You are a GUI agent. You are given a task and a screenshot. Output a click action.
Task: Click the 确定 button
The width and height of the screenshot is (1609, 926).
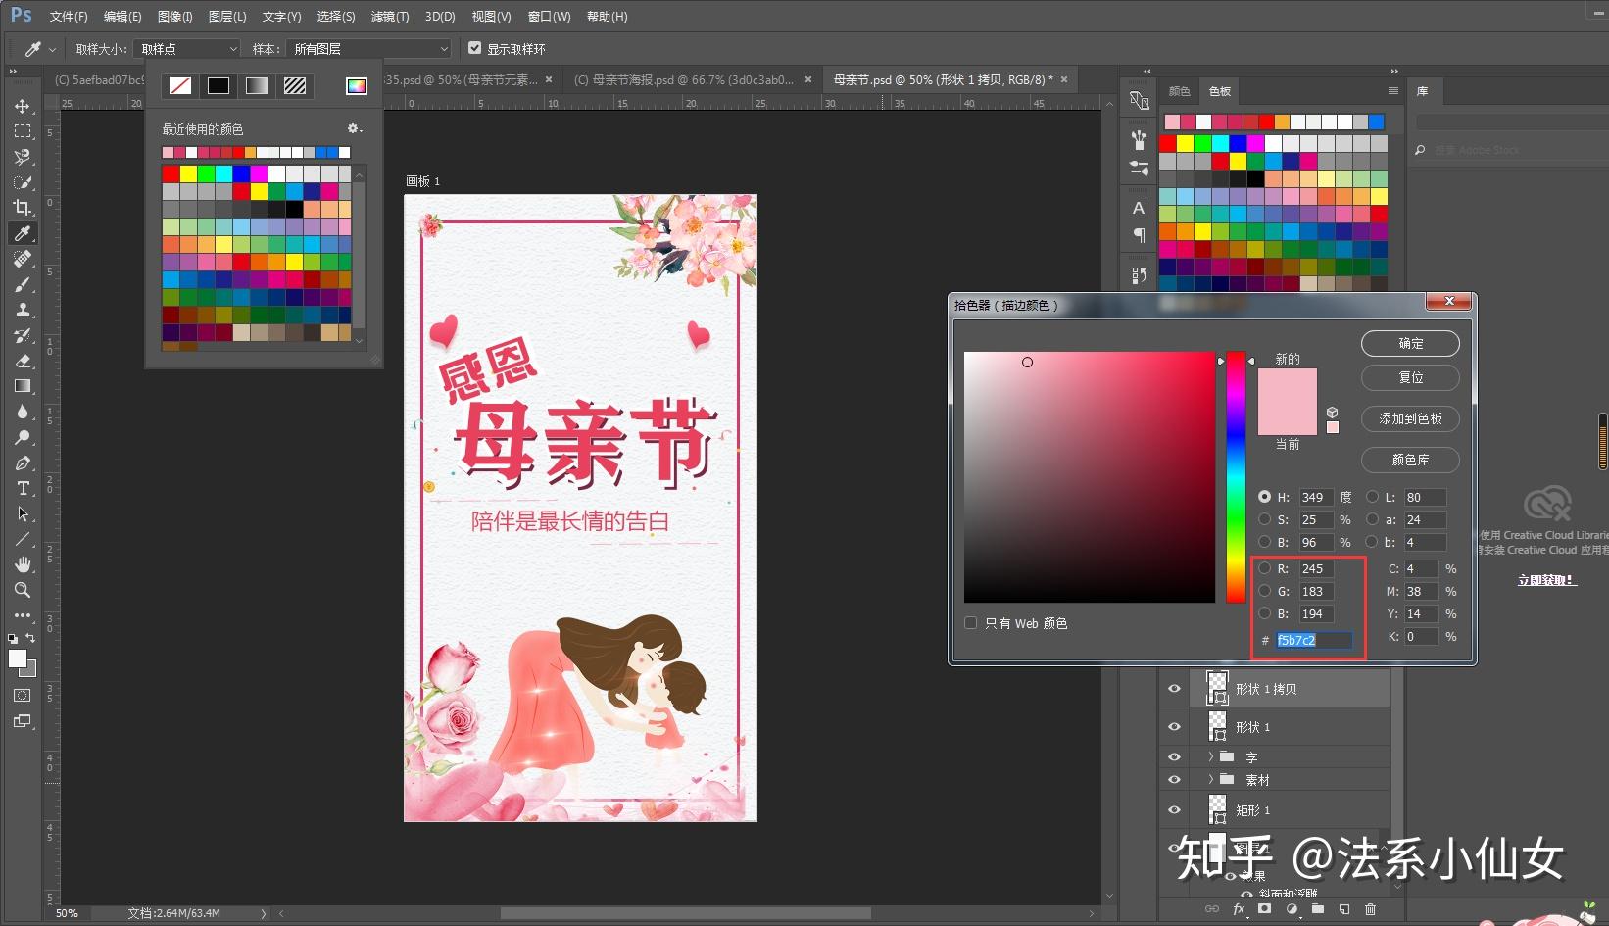point(1410,343)
